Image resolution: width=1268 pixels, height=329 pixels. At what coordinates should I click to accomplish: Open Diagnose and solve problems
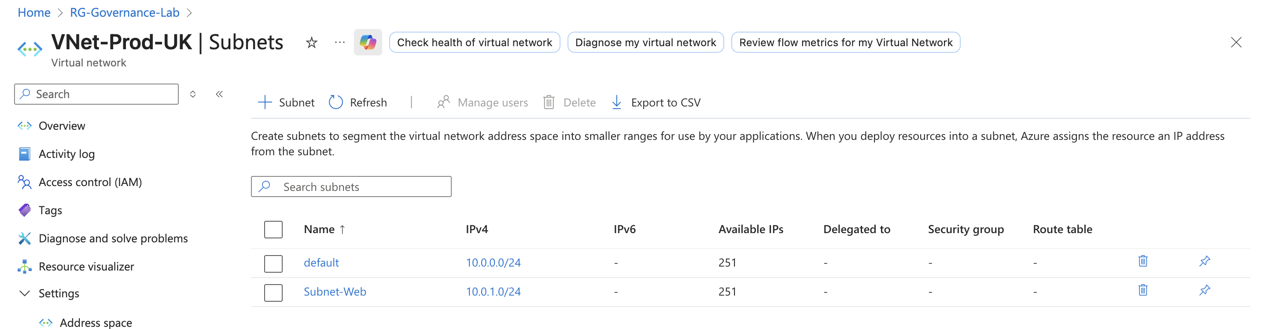[x=113, y=238]
